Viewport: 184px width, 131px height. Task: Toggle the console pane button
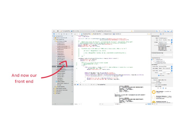150,104
